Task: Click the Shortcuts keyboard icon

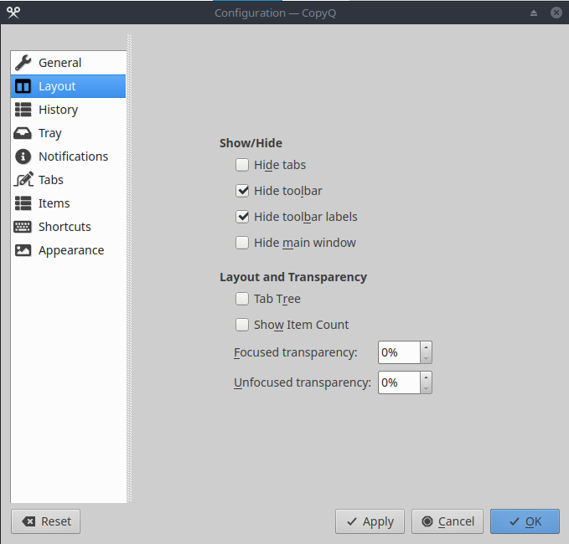Action: tap(23, 227)
